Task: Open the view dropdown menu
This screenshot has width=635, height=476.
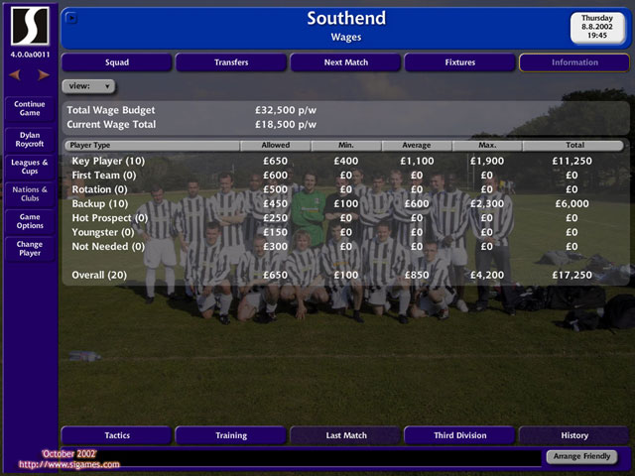Action: pyautogui.click(x=88, y=86)
